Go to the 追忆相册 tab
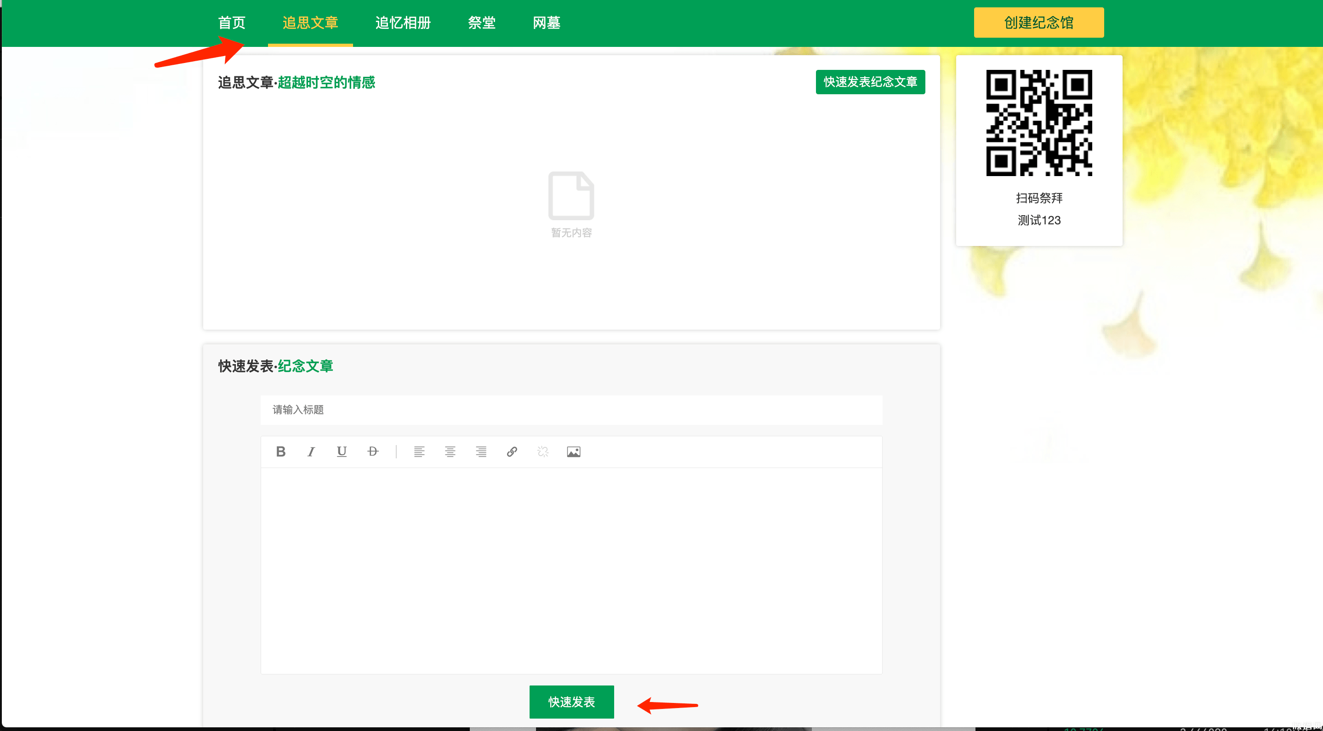The width and height of the screenshot is (1323, 731). [403, 23]
